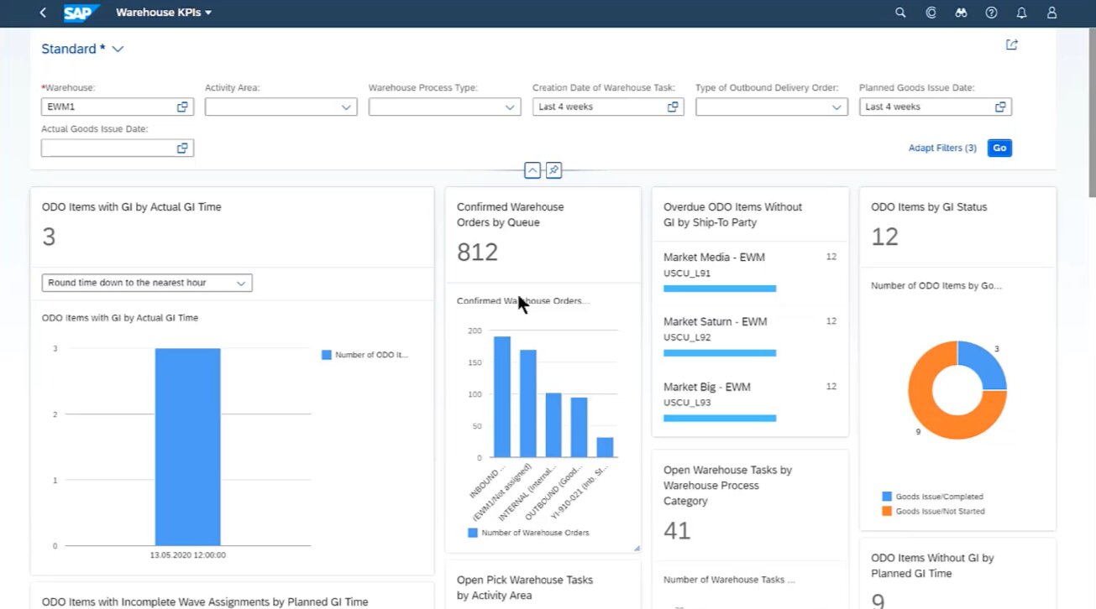Open the user profile icon
Screen dimensions: 1096x609
(x=1051, y=13)
